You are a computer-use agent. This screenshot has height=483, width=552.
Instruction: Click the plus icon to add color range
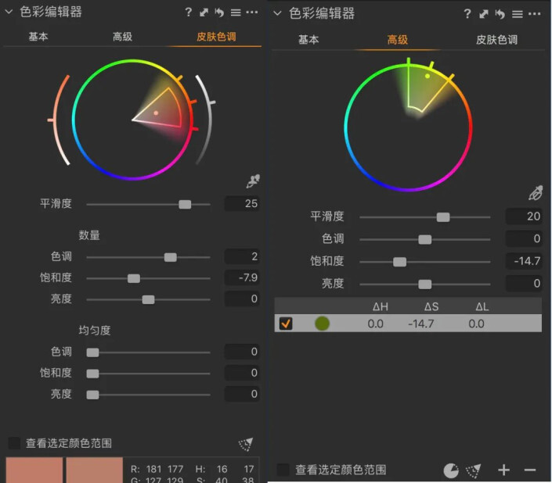coord(503,470)
